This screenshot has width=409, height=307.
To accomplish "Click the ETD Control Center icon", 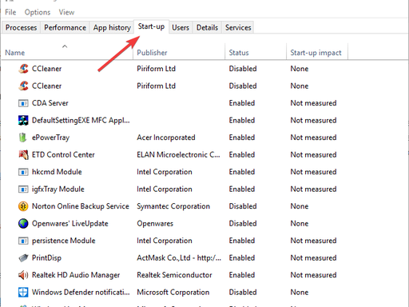I will coord(23,154).
